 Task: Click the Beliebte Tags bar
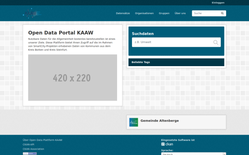pos(176,62)
